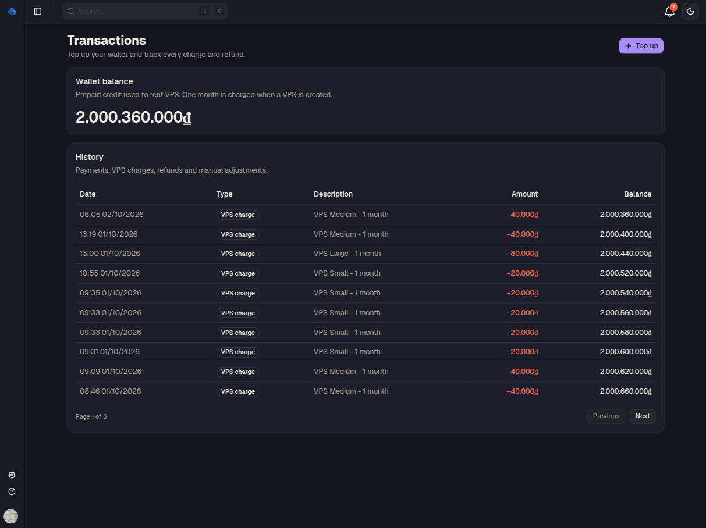Click balance 2.000.520.000₫

(x=626, y=273)
